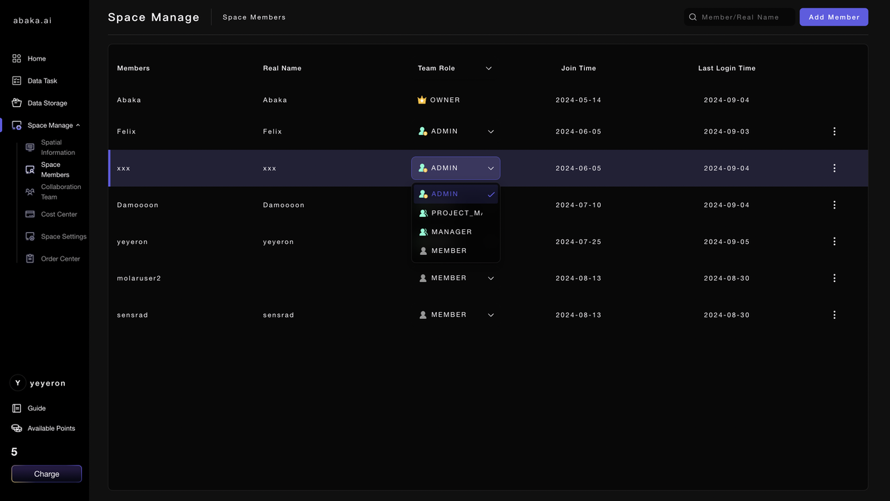Image resolution: width=890 pixels, height=501 pixels.
Task: Pick PROJECT_MANAGER option in role dropdown
Action: (x=456, y=213)
